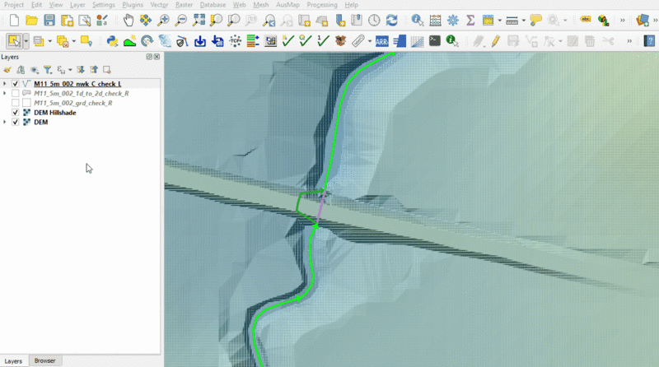Expand M11_5m_002_1d_to_2d_check_R layer node
This screenshot has width=659, height=367.
5,94
